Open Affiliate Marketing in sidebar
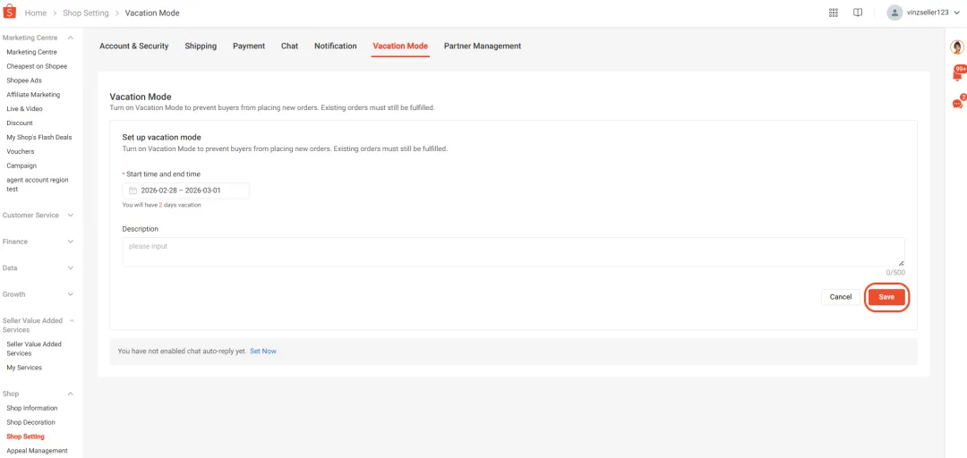Image resolution: width=967 pixels, height=458 pixels. (33, 95)
